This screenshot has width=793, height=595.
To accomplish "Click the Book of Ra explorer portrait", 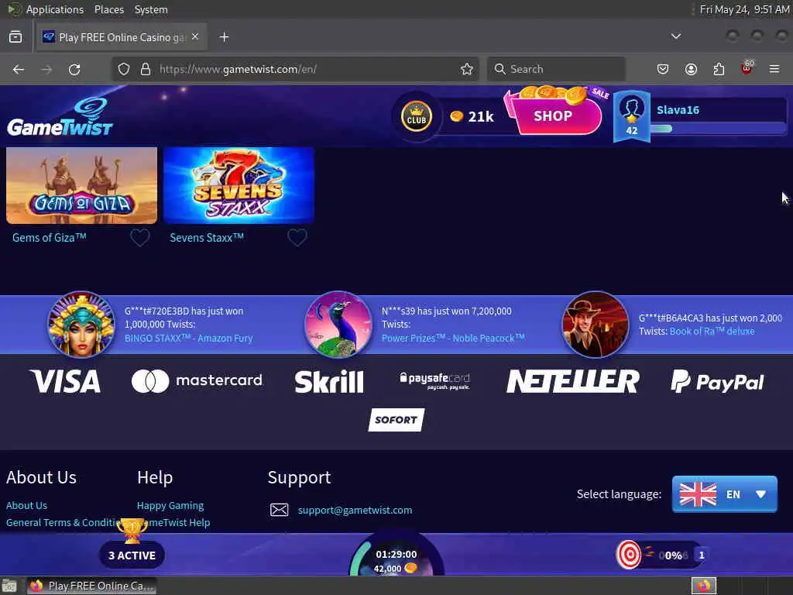I will (596, 325).
